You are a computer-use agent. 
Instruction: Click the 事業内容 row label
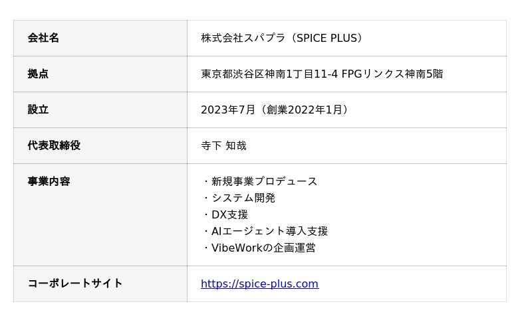49,182
